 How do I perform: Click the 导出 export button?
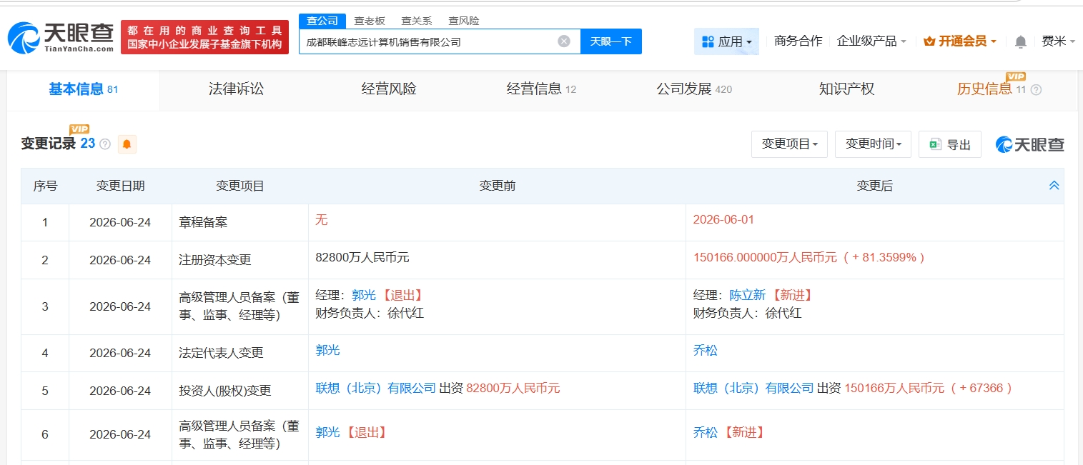pos(950,144)
